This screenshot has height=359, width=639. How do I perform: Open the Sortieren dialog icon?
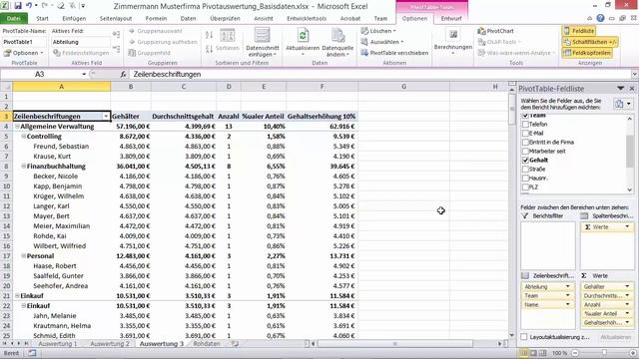point(227,40)
